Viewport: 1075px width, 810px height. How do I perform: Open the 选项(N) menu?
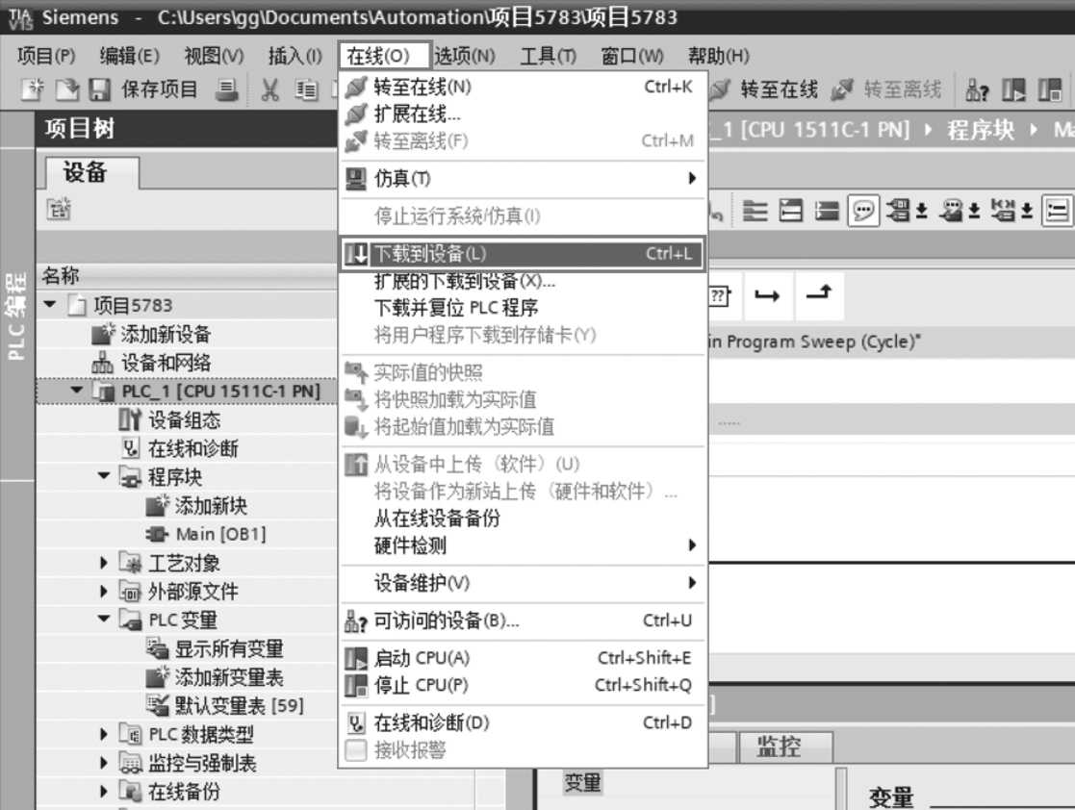pyautogui.click(x=465, y=56)
